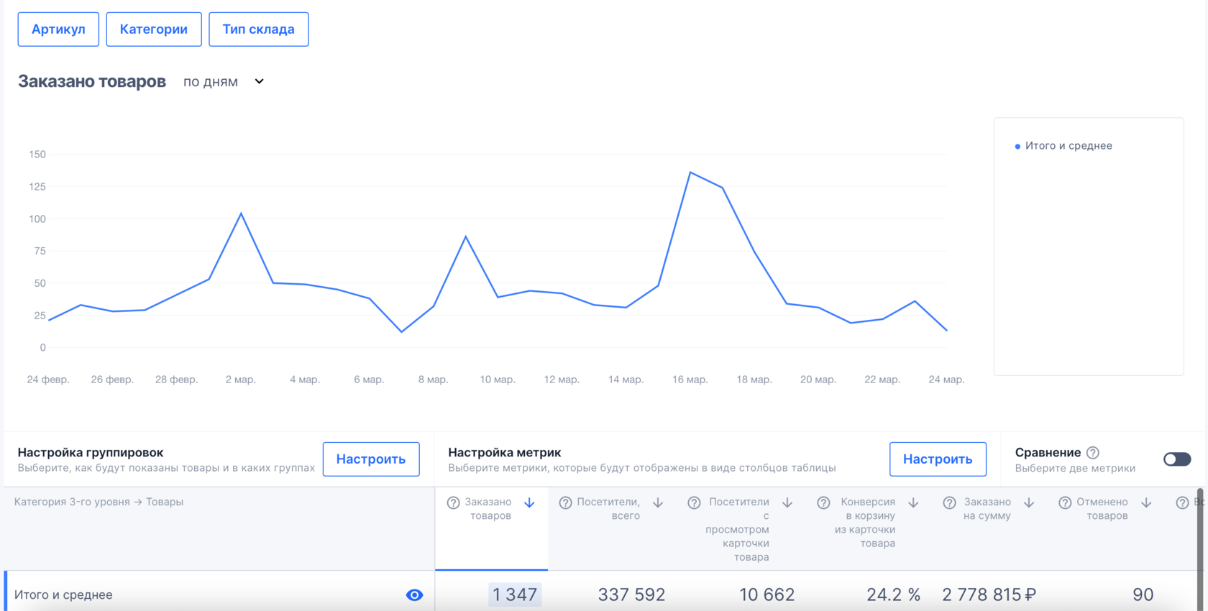1208x611 pixels.
Task: Open the 'по дням' period dropdown
Action: point(224,82)
